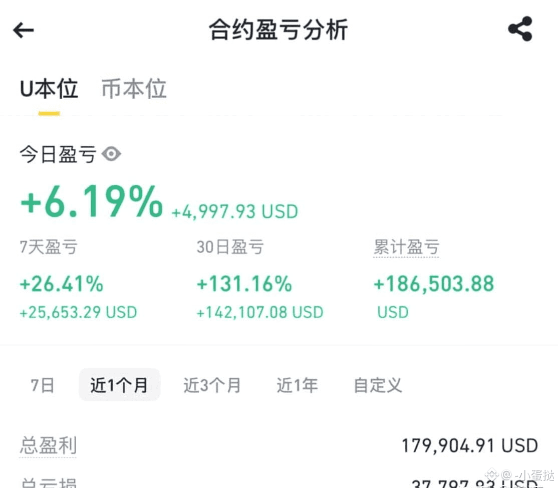558x488 pixels.
Task: View the 总盈利 total profit details
Action: tap(48, 445)
